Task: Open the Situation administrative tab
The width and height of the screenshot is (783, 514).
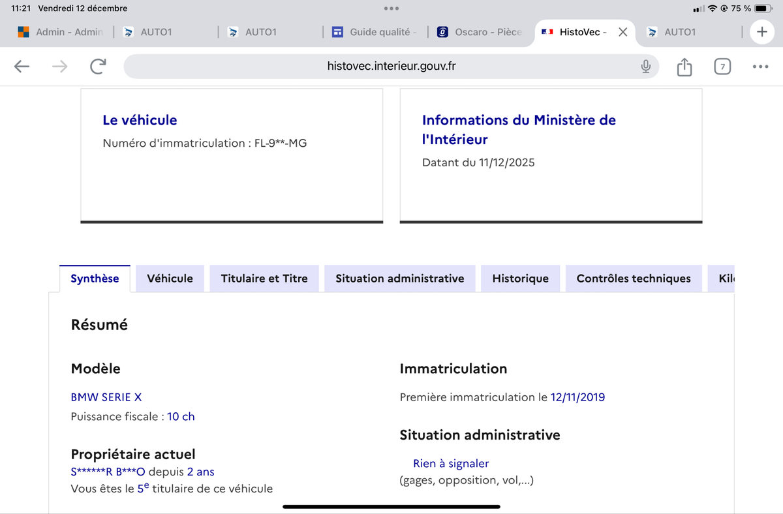Action: pyautogui.click(x=399, y=279)
